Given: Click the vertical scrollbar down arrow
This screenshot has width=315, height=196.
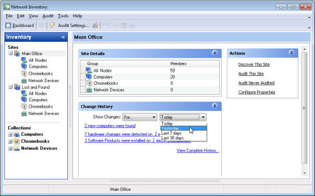Looking at the screenshot, I should coord(305,173).
